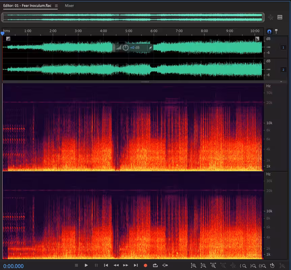Click the navigator's right edge handle
This screenshot has height=270, width=291.
(x=263, y=17)
